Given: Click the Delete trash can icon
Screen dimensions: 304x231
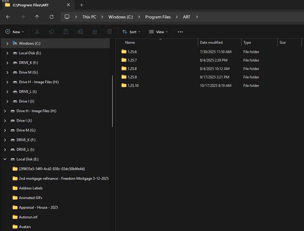Looking at the screenshot, I should [x=109, y=32].
